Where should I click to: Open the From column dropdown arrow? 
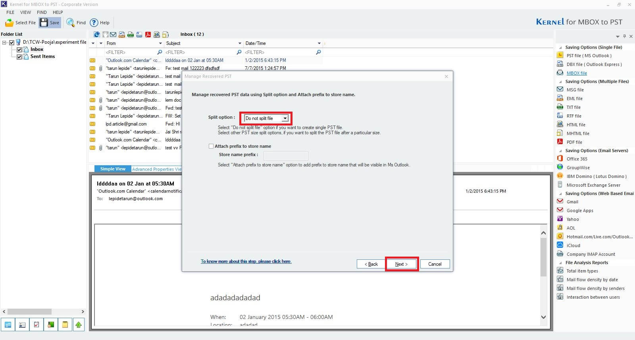click(160, 43)
